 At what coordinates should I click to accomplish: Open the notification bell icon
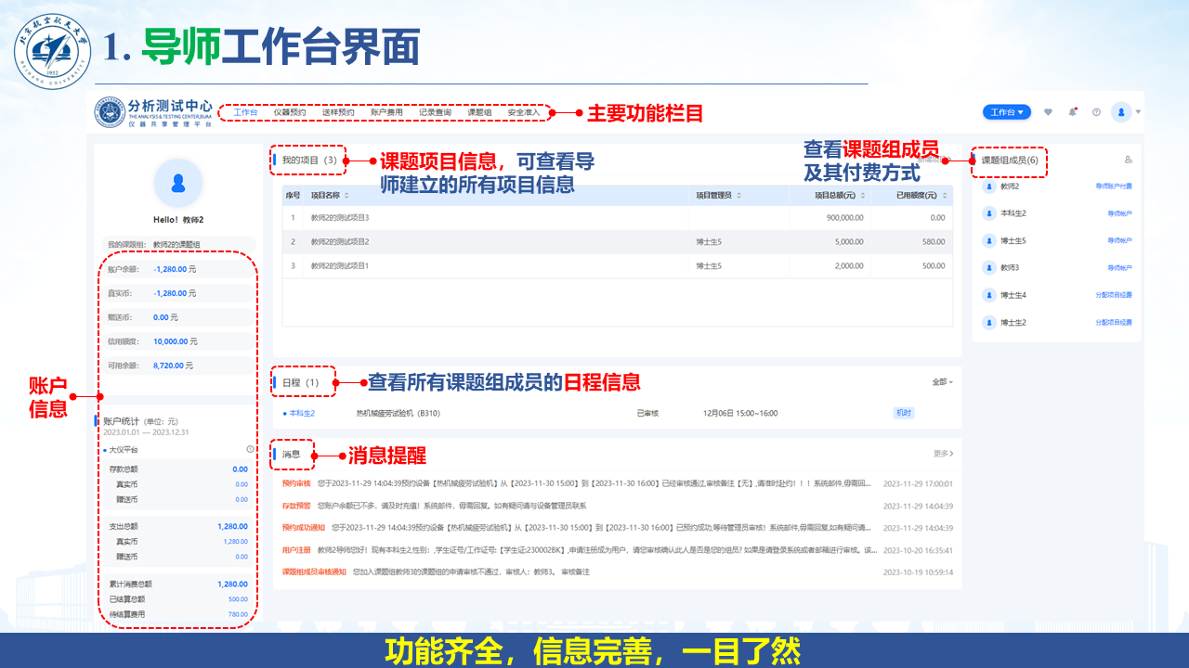(1073, 112)
